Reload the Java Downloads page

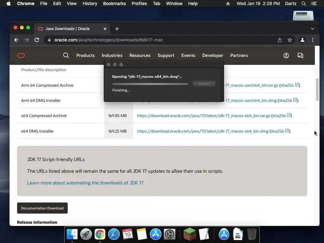(x=37, y=40)
